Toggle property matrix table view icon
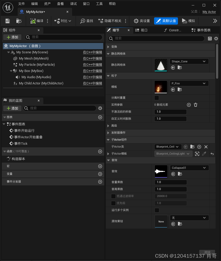This screenshot has width=221, height=261. pyautogui.click(x=210, y=39)
